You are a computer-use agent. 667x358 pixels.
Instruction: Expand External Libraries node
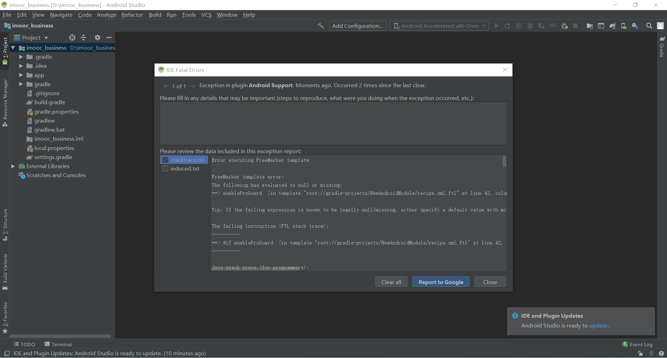pos(13,166)
